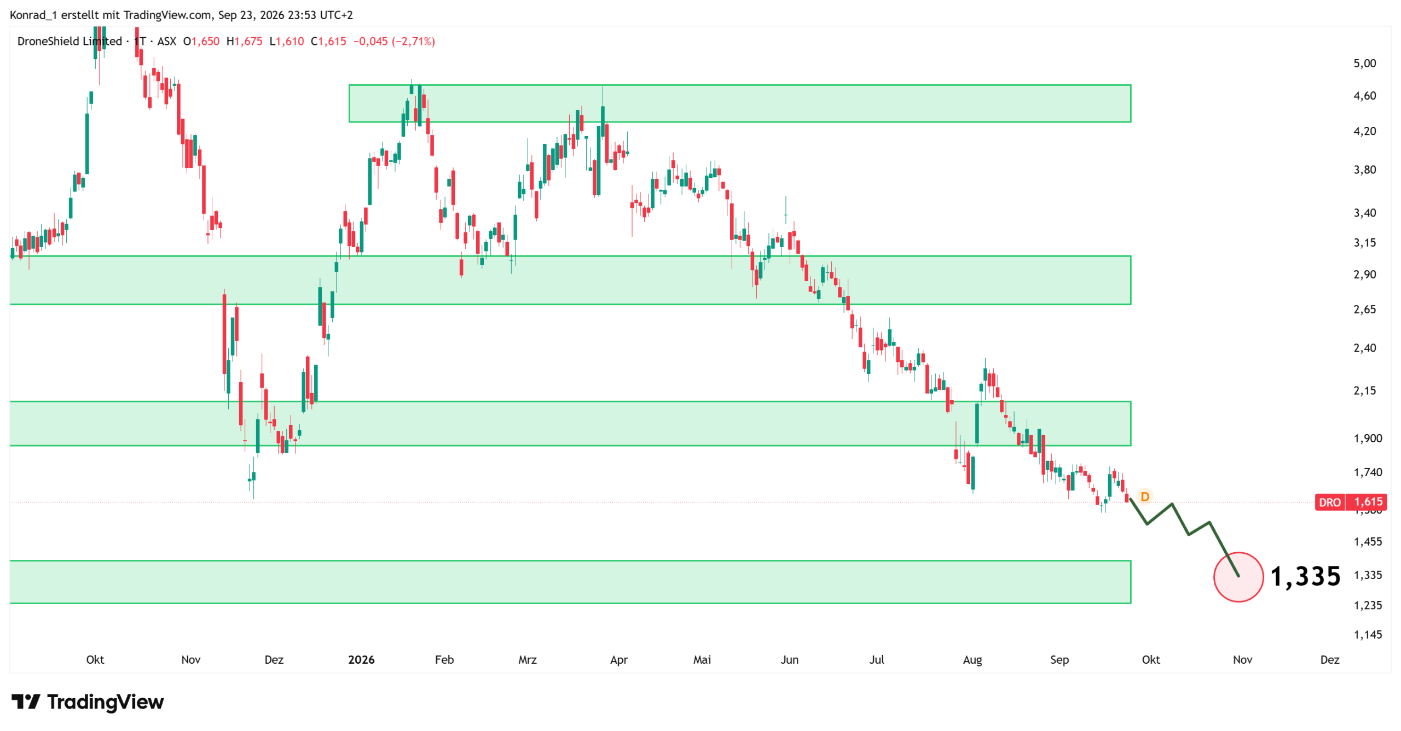Click the 1,235 price axis label
Screen dimensions: 1401x731
(1368, 605)
